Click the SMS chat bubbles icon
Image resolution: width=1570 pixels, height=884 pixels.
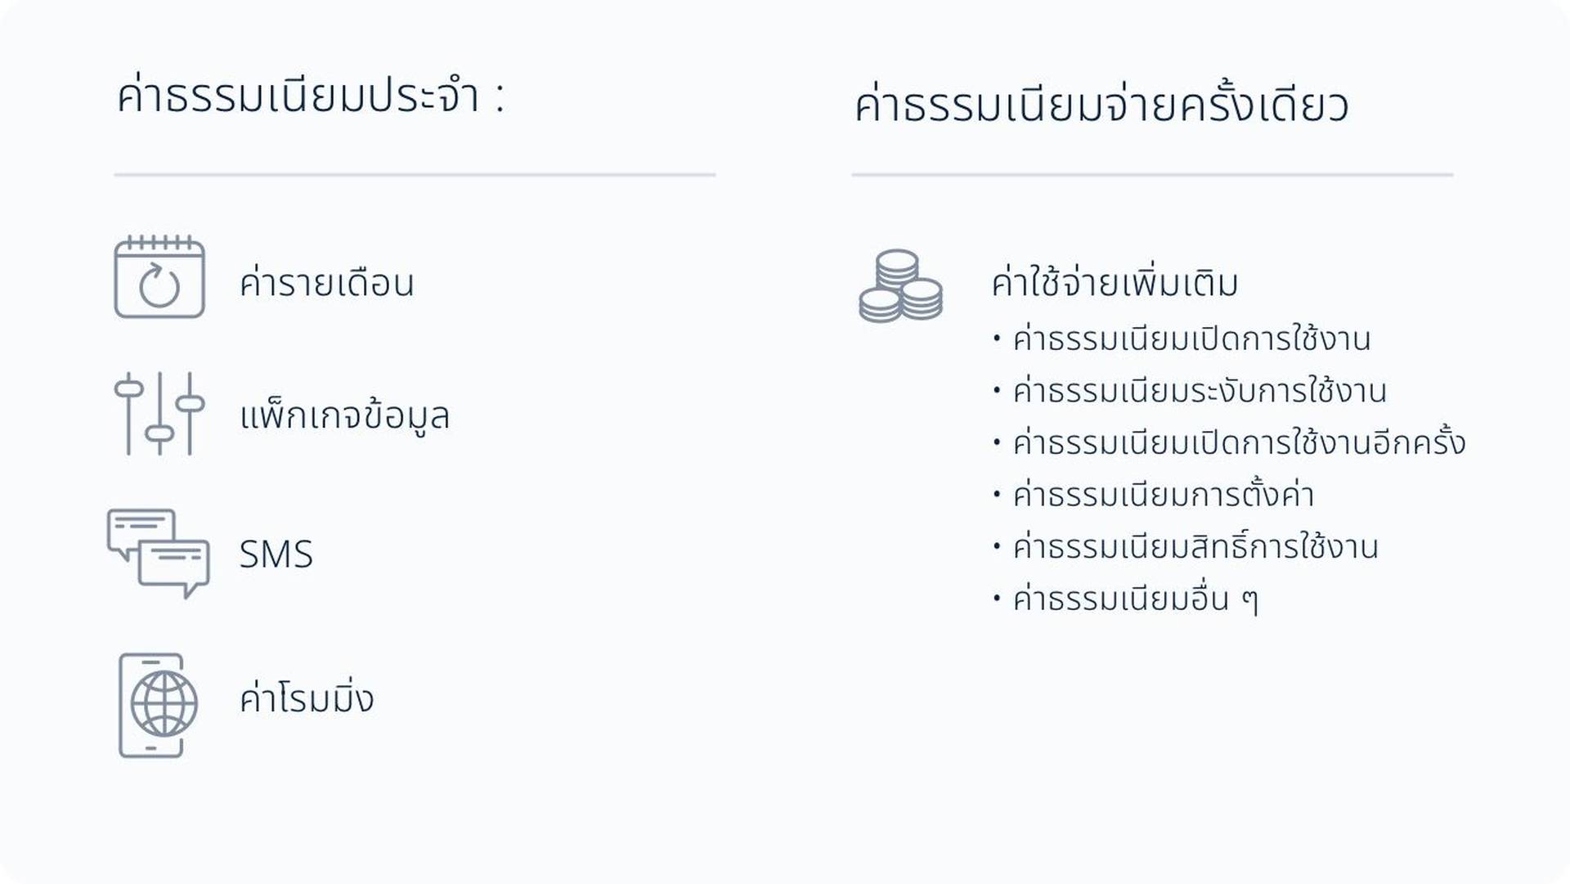point(159,554)
